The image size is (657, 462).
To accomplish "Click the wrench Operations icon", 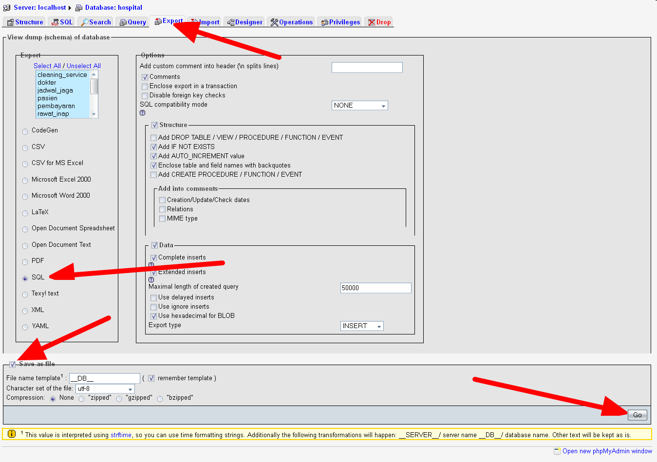I will tap(275, 22).
